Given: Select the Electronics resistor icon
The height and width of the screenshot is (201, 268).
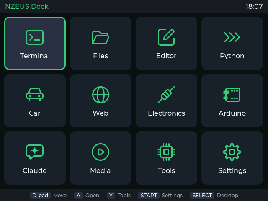Looking at the screenshot, I should click(x=166, y=95).
